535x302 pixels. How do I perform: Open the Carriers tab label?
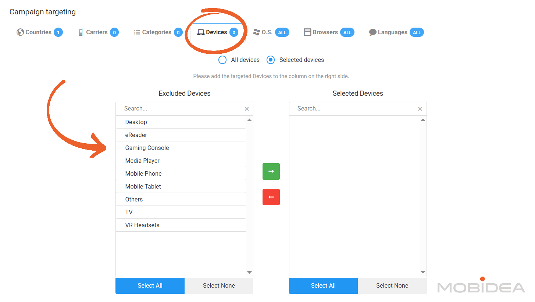pyautogui.click(x=97, y=32)
